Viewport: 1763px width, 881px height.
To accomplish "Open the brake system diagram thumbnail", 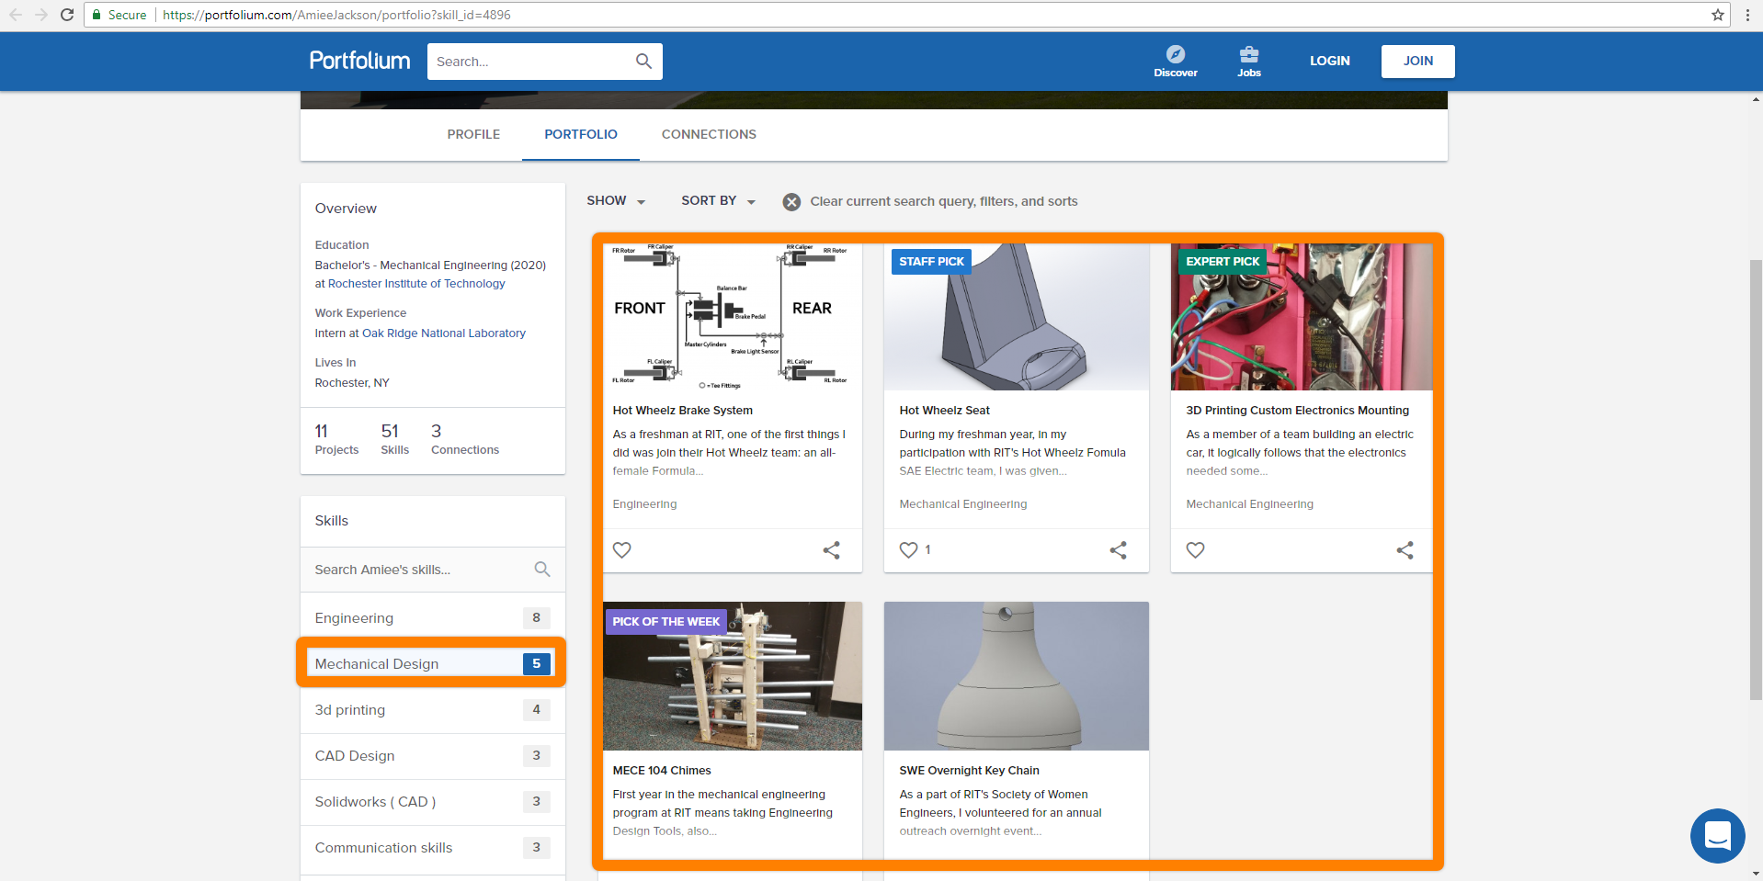I will (x=733, y=317).
